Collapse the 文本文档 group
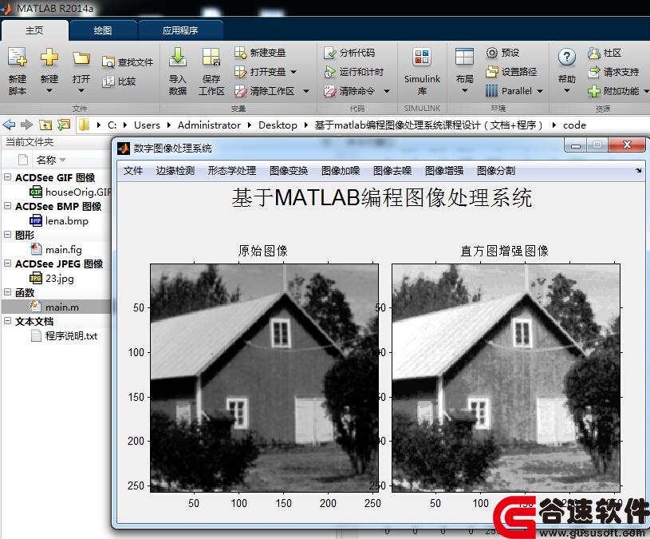 pyautogui.click(x=7, y=320)
